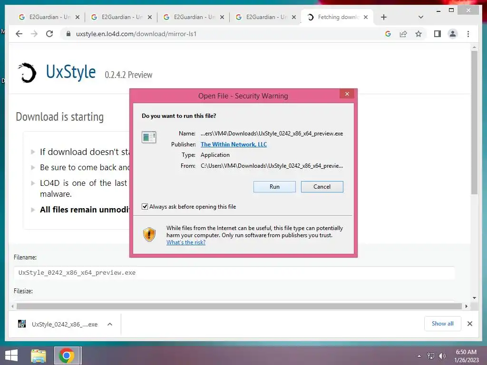Close the third E2Guardian tab

pos(222,17)
